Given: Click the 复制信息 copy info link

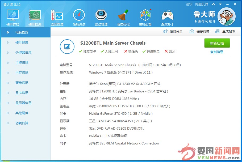Looking at the screenshot, I should [217, 52].
